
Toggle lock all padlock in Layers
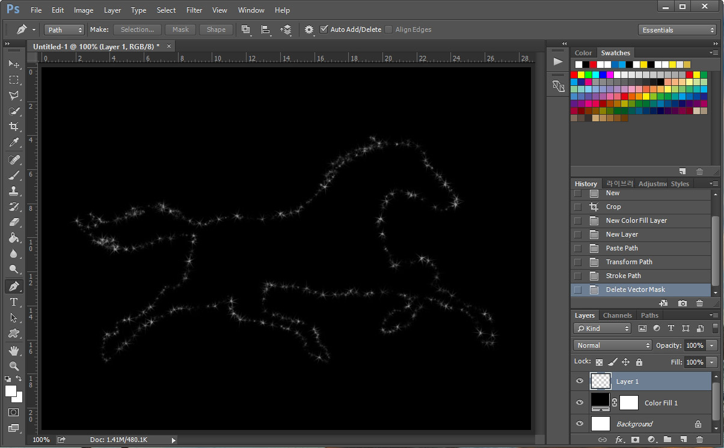pos(639,362)
